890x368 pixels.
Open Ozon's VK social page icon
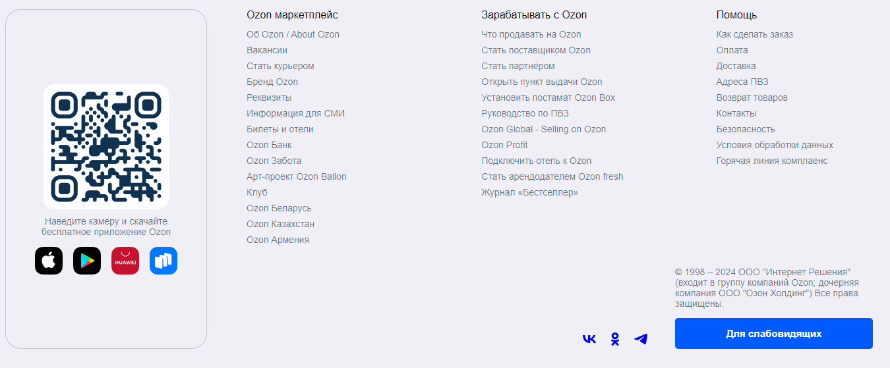coord(589,339)
